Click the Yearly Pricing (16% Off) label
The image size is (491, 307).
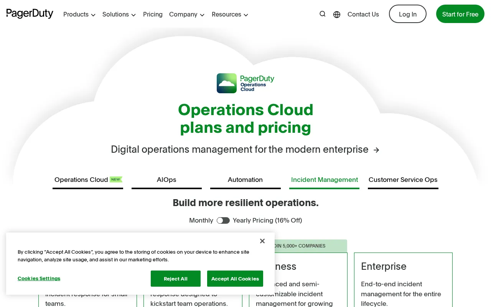tap(267, 220)
